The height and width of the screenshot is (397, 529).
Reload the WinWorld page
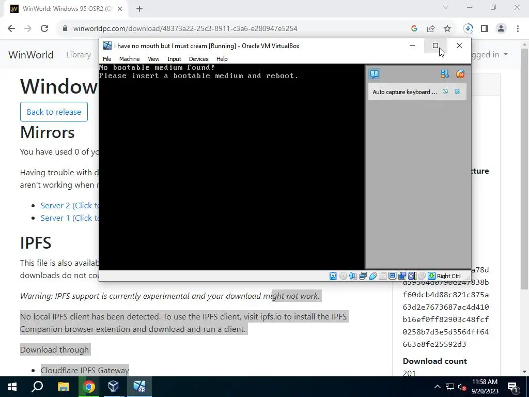44,28
